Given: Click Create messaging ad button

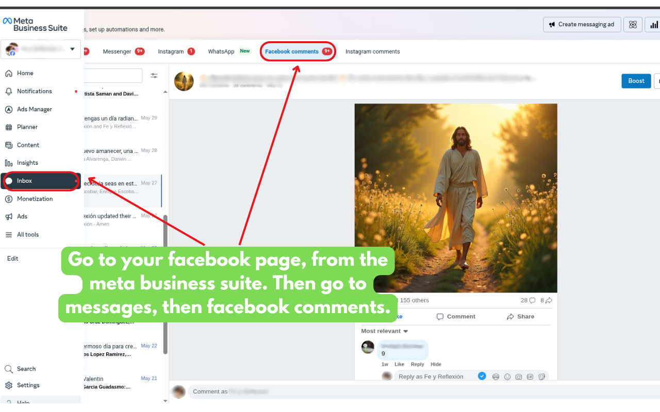Looking at the screenshot, I should coord(581,25).
